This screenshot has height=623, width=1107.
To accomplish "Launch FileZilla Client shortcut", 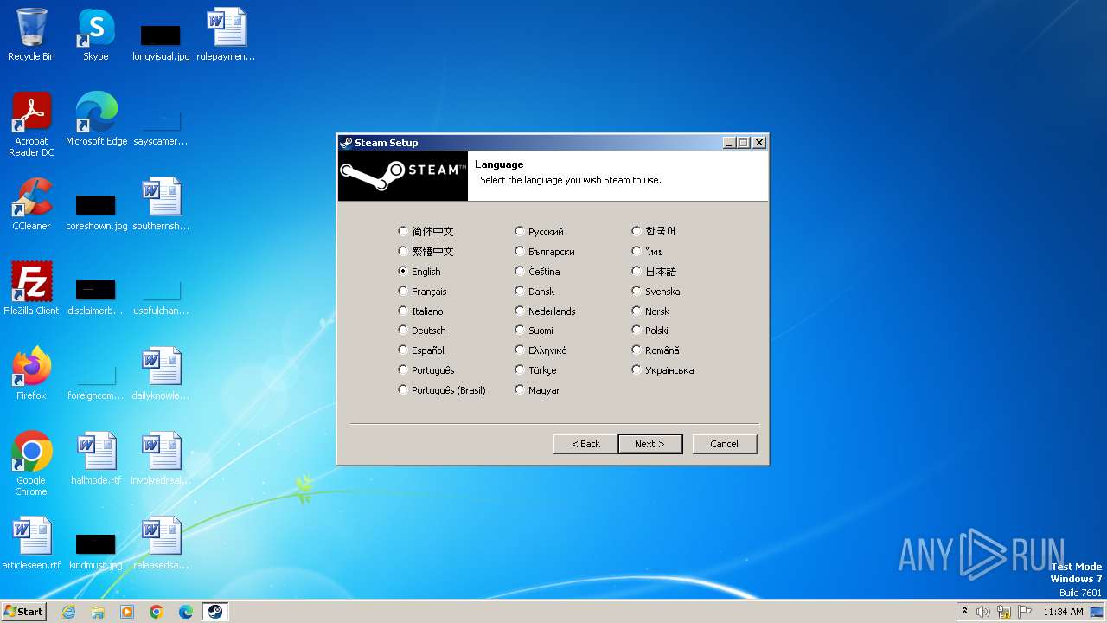I will click(31, 289).
